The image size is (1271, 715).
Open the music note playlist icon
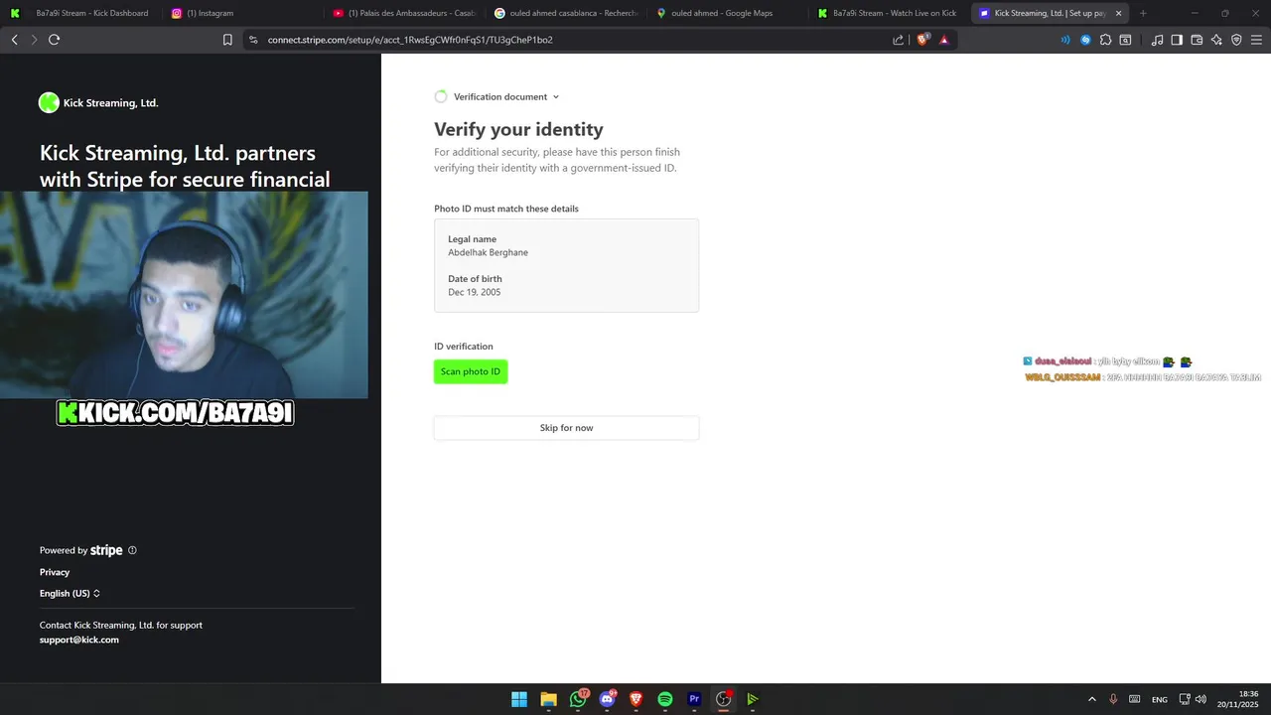point(1157,40)
